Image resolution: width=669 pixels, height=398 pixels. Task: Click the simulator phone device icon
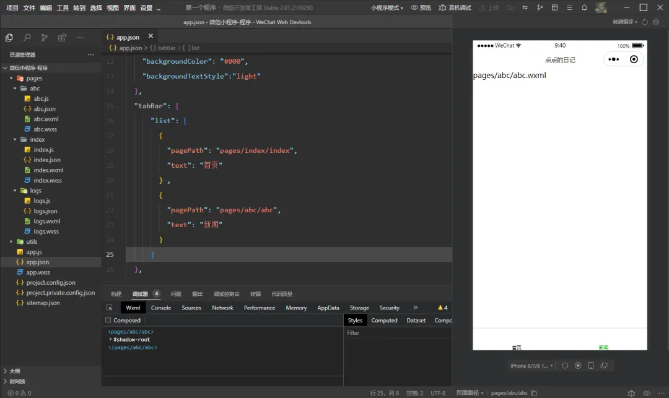591,366
